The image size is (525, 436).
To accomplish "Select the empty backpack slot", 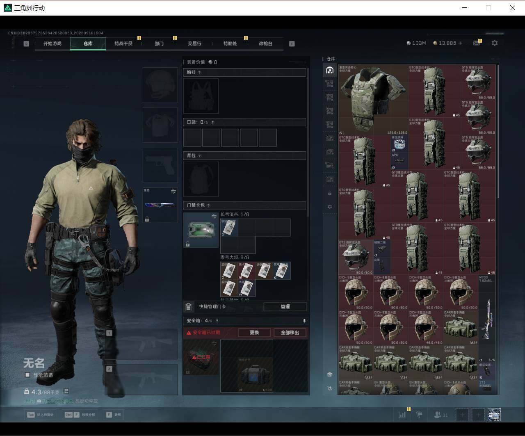I will tap(201, 179).
